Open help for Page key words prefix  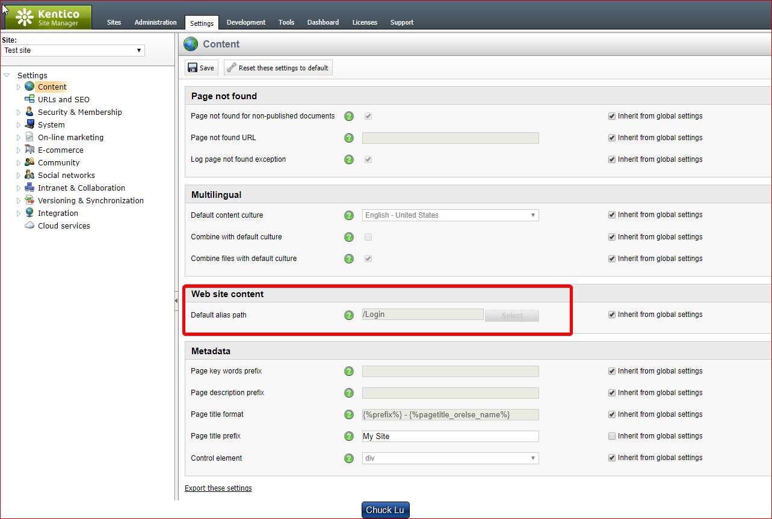(x=349, y=371)
